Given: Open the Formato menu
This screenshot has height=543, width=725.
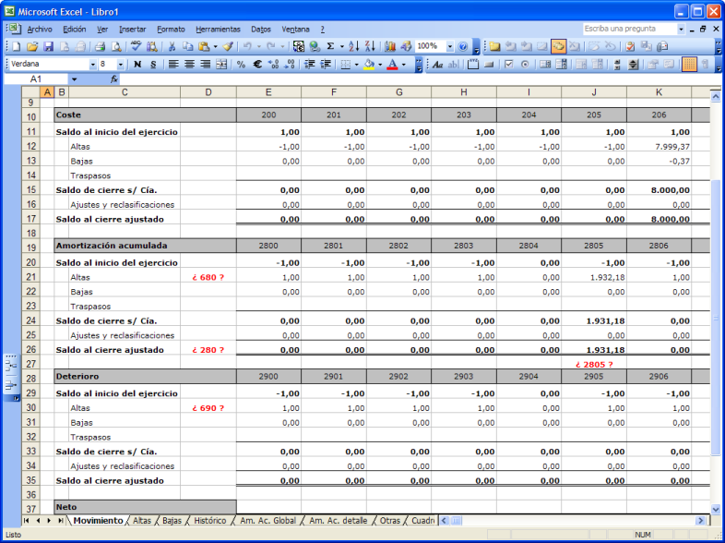Looking at the screenshot, I should [x=171, y=30].
